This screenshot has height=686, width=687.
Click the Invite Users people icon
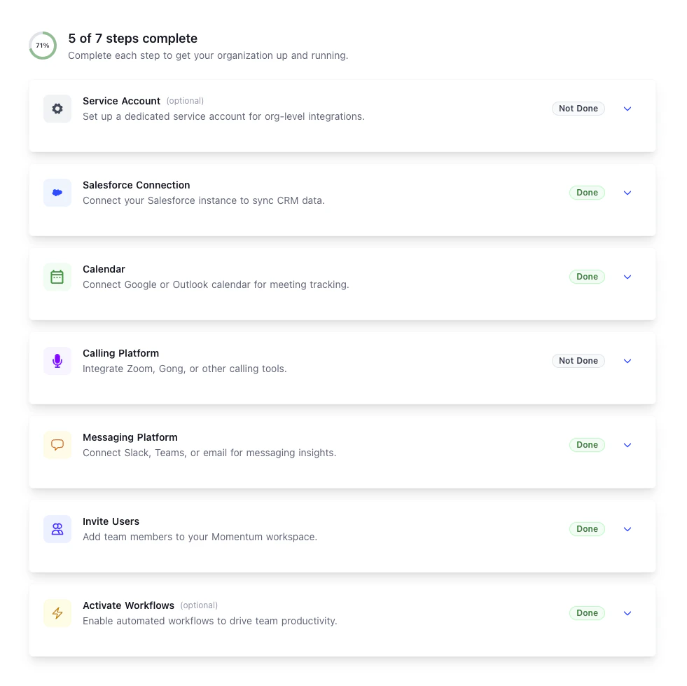[57, 528]
